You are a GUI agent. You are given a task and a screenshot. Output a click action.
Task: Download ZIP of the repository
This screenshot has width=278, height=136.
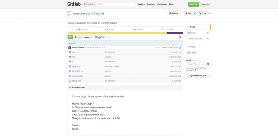[x=198, y=76]
